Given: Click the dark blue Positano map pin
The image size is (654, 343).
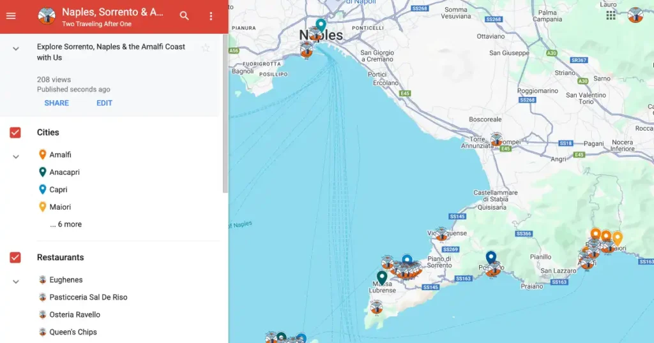Looking at the screenshot, I should 490,257.
